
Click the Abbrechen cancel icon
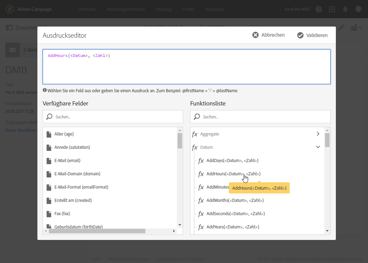(255, 35)
